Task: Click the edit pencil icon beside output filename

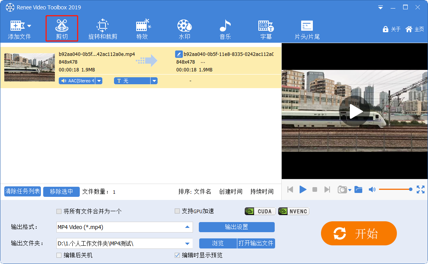Action: point(179,54)
